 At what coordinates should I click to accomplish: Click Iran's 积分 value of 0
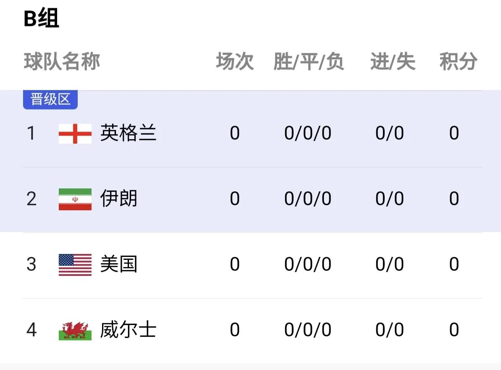click(x=454, y=199)
